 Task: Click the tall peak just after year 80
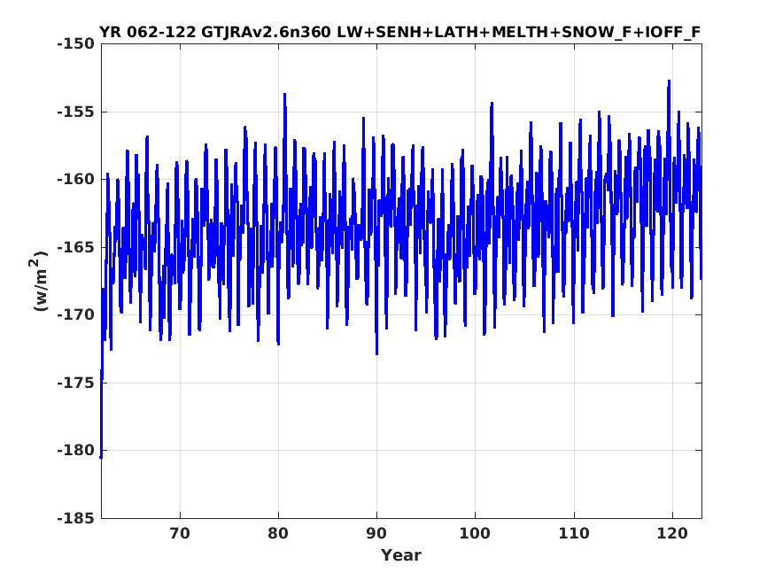(x=284, y=95)
